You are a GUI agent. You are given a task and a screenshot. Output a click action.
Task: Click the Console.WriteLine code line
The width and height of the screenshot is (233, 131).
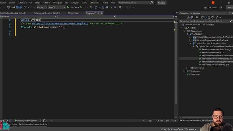click(x=43, y=27)
